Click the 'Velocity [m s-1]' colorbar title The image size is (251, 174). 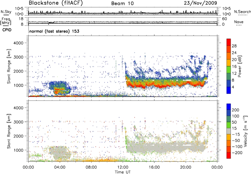point(245,131)
